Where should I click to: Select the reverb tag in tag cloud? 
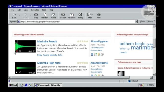click(123, 52)
